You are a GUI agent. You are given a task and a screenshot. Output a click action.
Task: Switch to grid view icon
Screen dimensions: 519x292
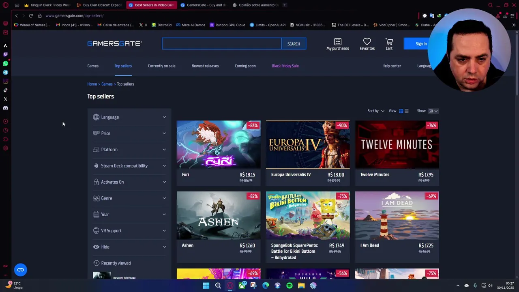401,111
